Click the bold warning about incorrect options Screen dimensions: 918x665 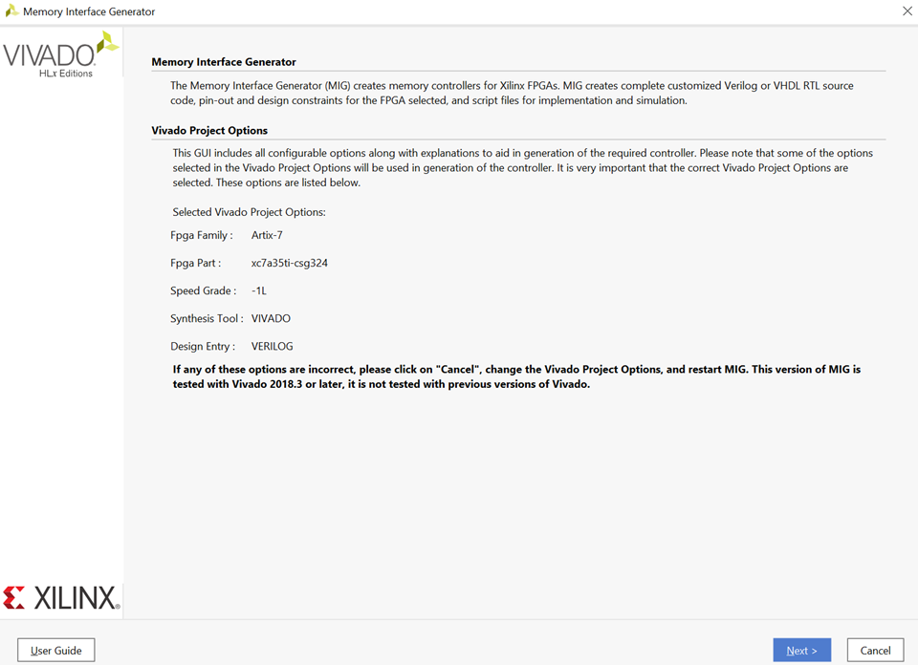click(x=516, y=376)
